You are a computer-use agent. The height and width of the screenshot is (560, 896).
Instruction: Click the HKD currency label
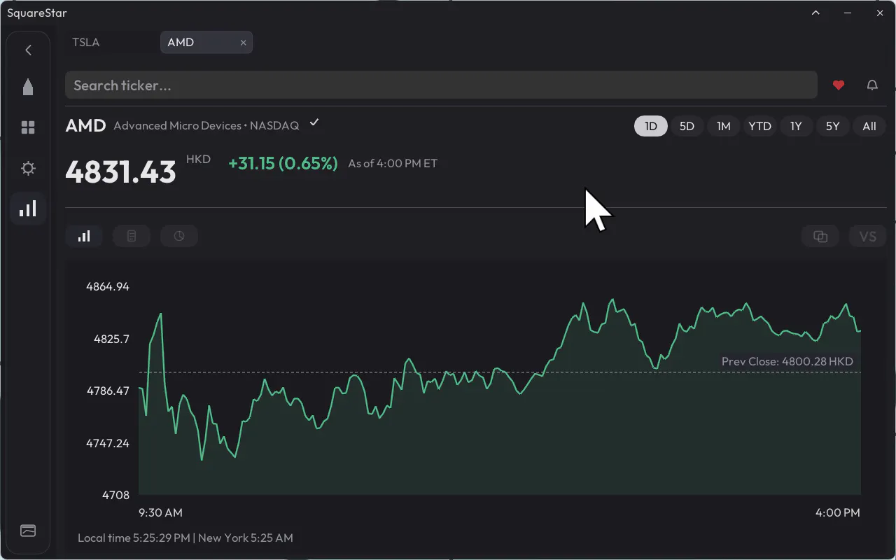point(198,160)
